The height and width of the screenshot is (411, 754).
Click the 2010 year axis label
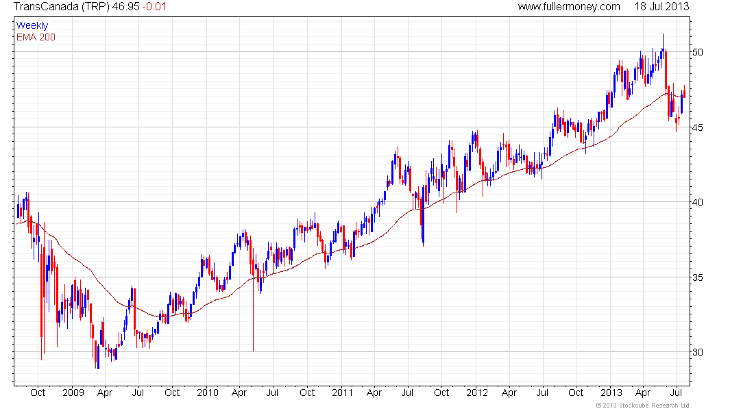[x=208, y=393]
